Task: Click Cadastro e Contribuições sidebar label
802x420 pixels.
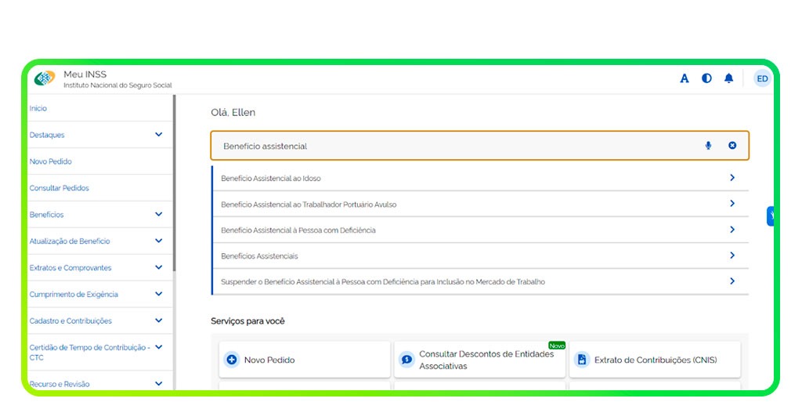Action: tap(70, 321)
